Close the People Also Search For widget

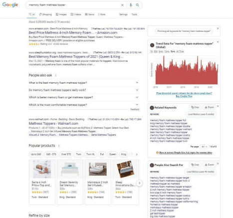click(x=218, y=164)
